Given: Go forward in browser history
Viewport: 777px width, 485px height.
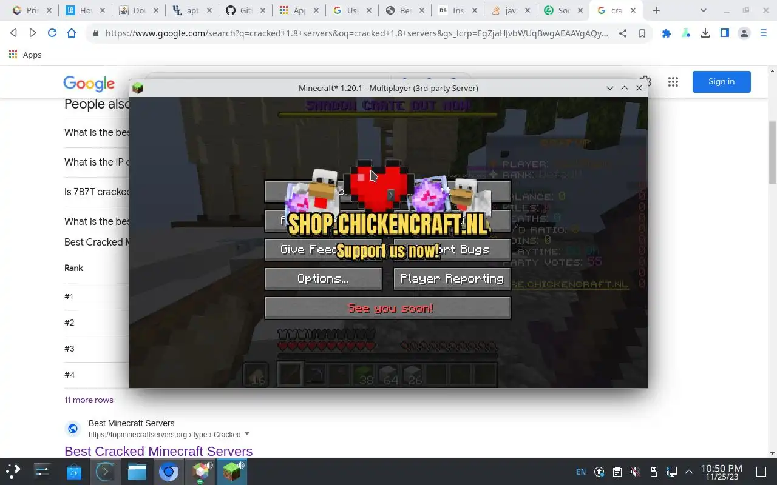Looking at the screenshot, I should (33, 33).
